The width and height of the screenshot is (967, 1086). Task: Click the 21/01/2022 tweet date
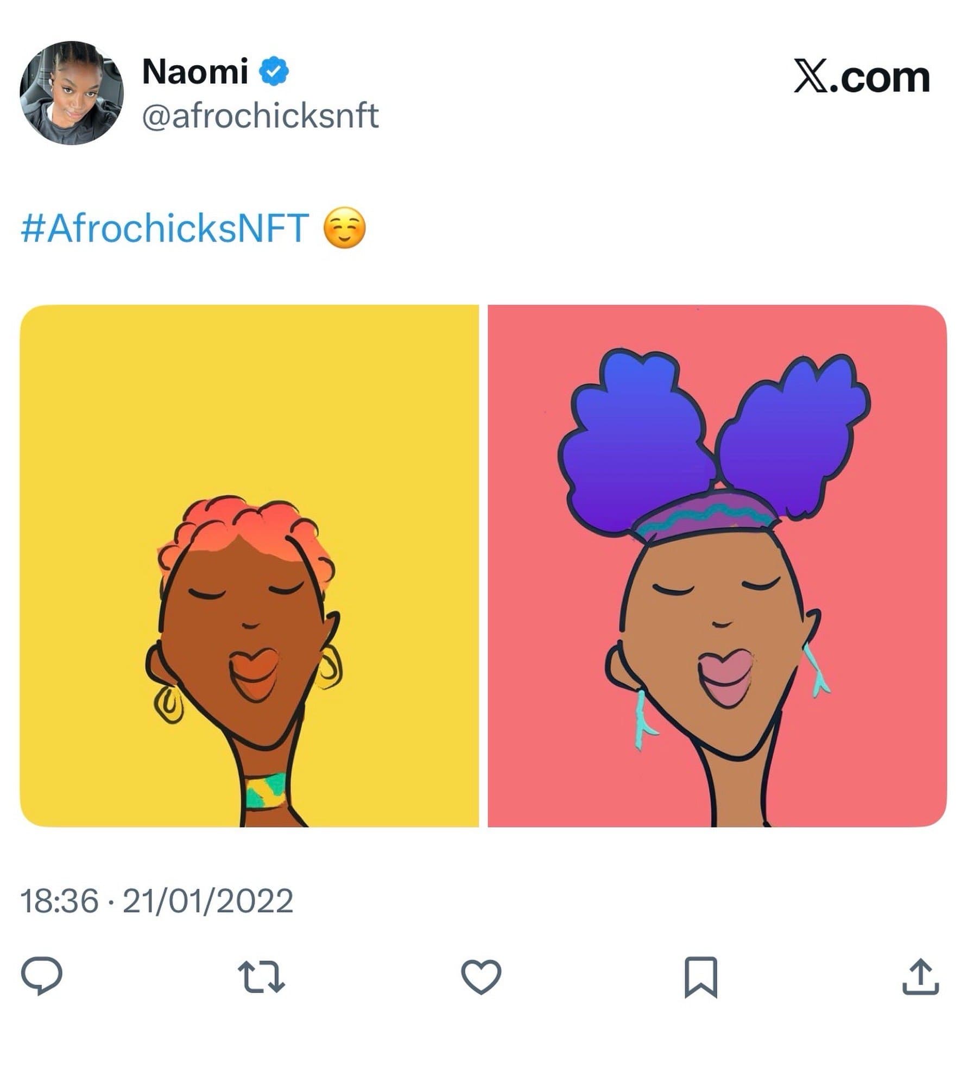(x=208, y=901)
